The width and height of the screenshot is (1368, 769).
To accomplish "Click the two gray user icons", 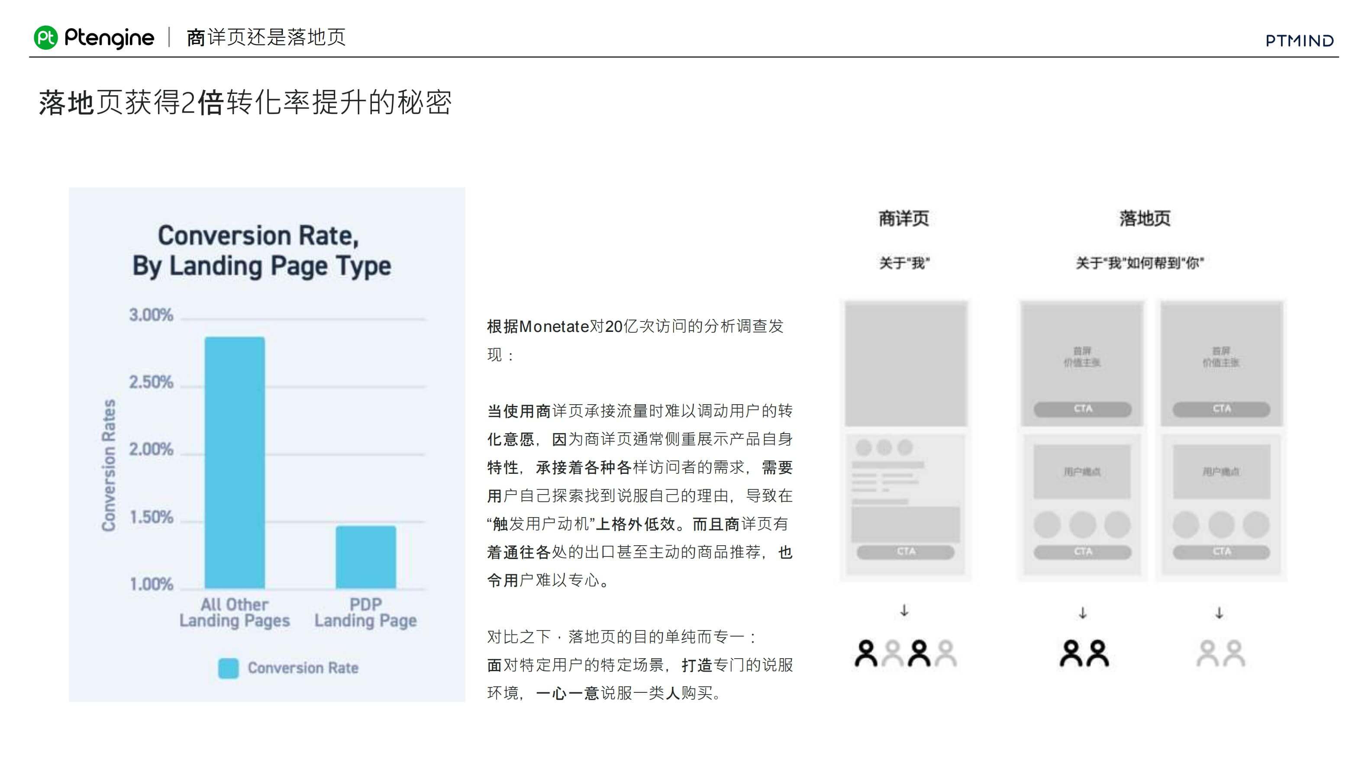I will coord(1220,653).
